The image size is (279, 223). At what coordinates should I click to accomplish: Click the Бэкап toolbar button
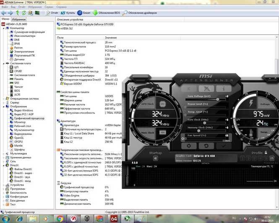point(84,13)
